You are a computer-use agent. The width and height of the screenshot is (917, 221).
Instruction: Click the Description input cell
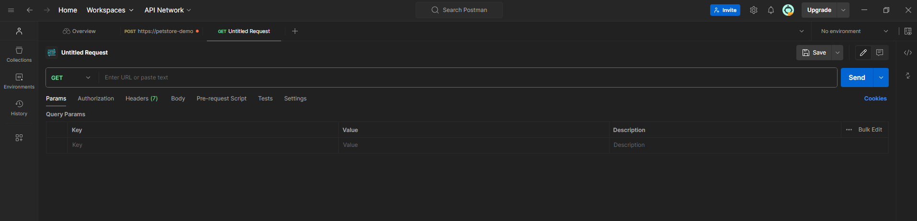(748, 145)
